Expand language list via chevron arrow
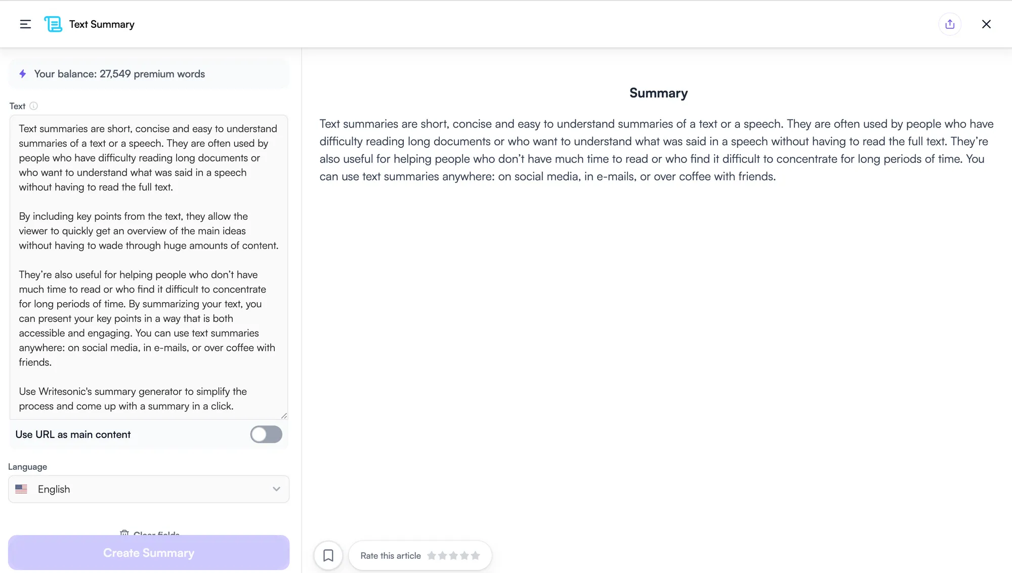This screenshot has height=573, width=1012. 276,489
